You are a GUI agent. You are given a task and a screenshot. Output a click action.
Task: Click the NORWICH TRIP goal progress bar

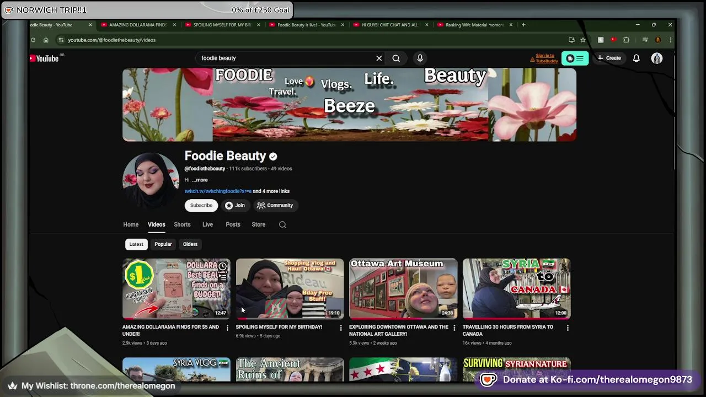pyautogui.click(x=147, y=10)
